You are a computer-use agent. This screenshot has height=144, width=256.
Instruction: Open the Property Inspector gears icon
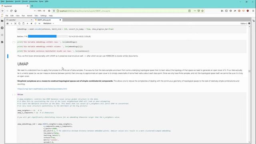coord(254,21)
